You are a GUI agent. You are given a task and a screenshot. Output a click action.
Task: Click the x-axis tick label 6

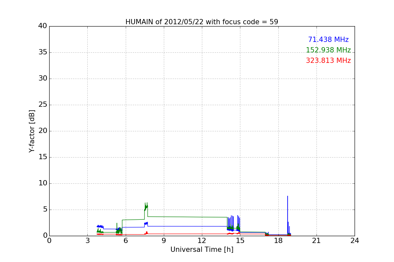tap(125, 241)
